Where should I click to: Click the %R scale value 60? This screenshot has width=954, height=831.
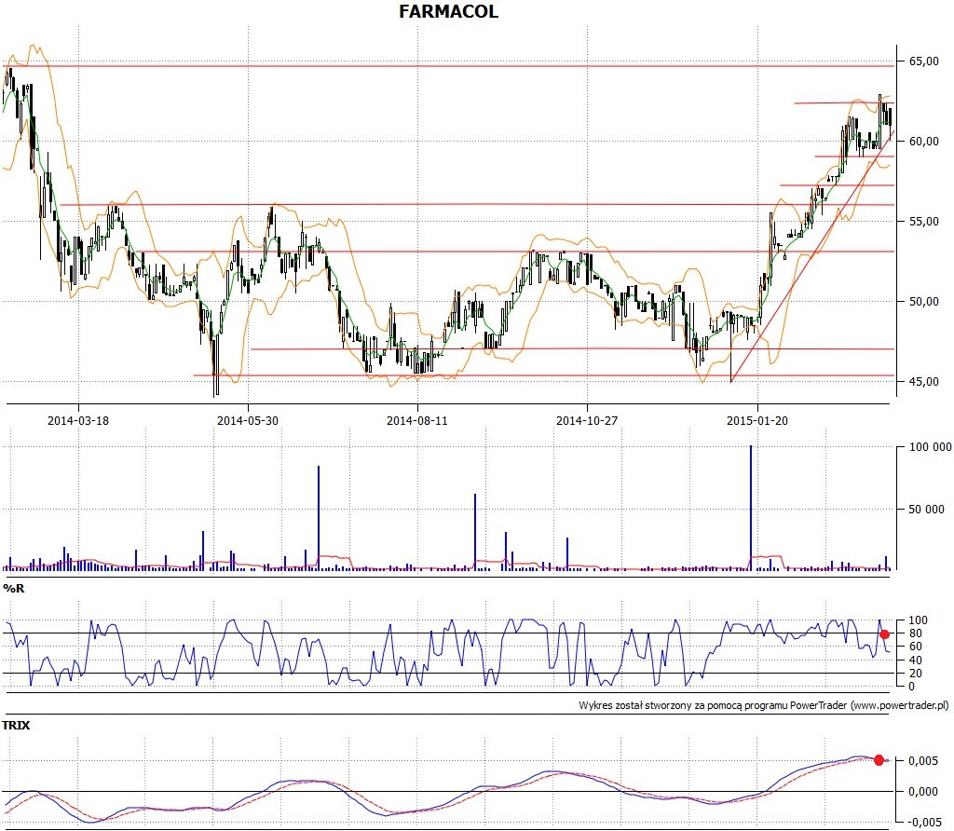click(915, 647)
